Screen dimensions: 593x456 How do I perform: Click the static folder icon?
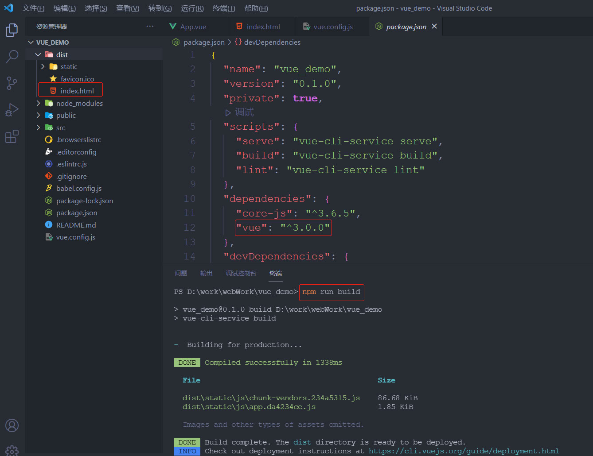(x=53, y=66)
